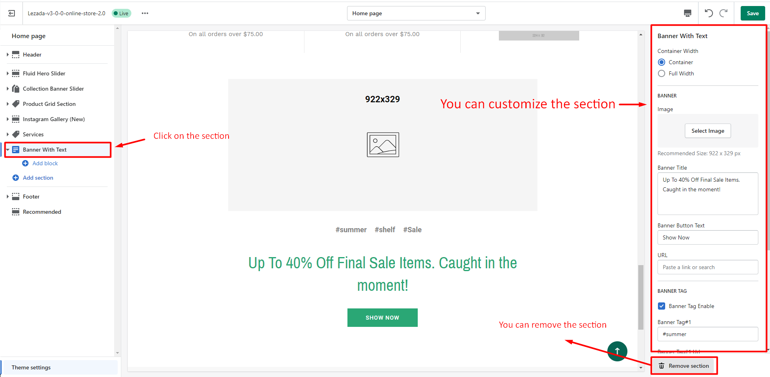Expand the Footer section

pos(7,197)
